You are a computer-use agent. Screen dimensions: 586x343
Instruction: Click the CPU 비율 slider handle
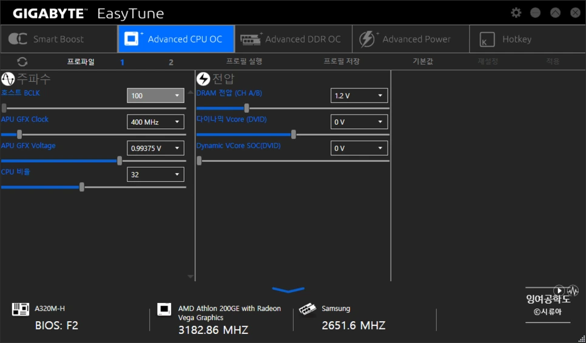tap(82, 187)
